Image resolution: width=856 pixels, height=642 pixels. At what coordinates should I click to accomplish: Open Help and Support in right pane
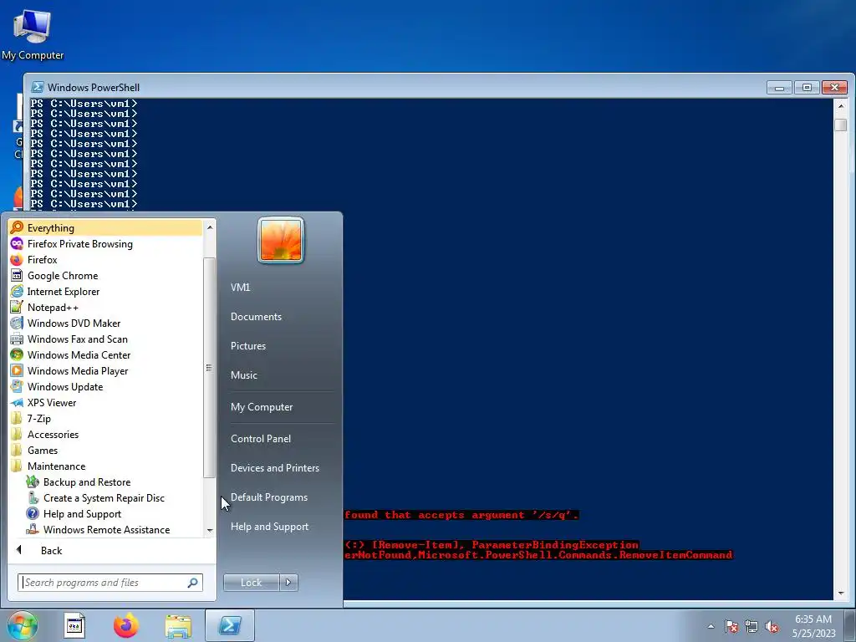[x=270, y=527]
